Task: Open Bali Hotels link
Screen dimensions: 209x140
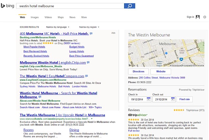Action: [x=64, y=87]
